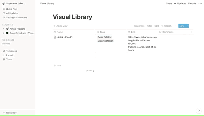Open the database more options ellipsis
The width and height of the screenshot is (204, 116).
click(x=175, y=26)
